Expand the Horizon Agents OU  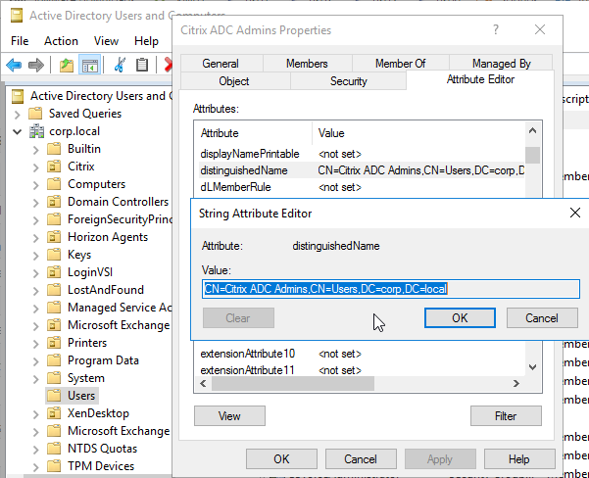pyautogui.click(x=35, y=238)
